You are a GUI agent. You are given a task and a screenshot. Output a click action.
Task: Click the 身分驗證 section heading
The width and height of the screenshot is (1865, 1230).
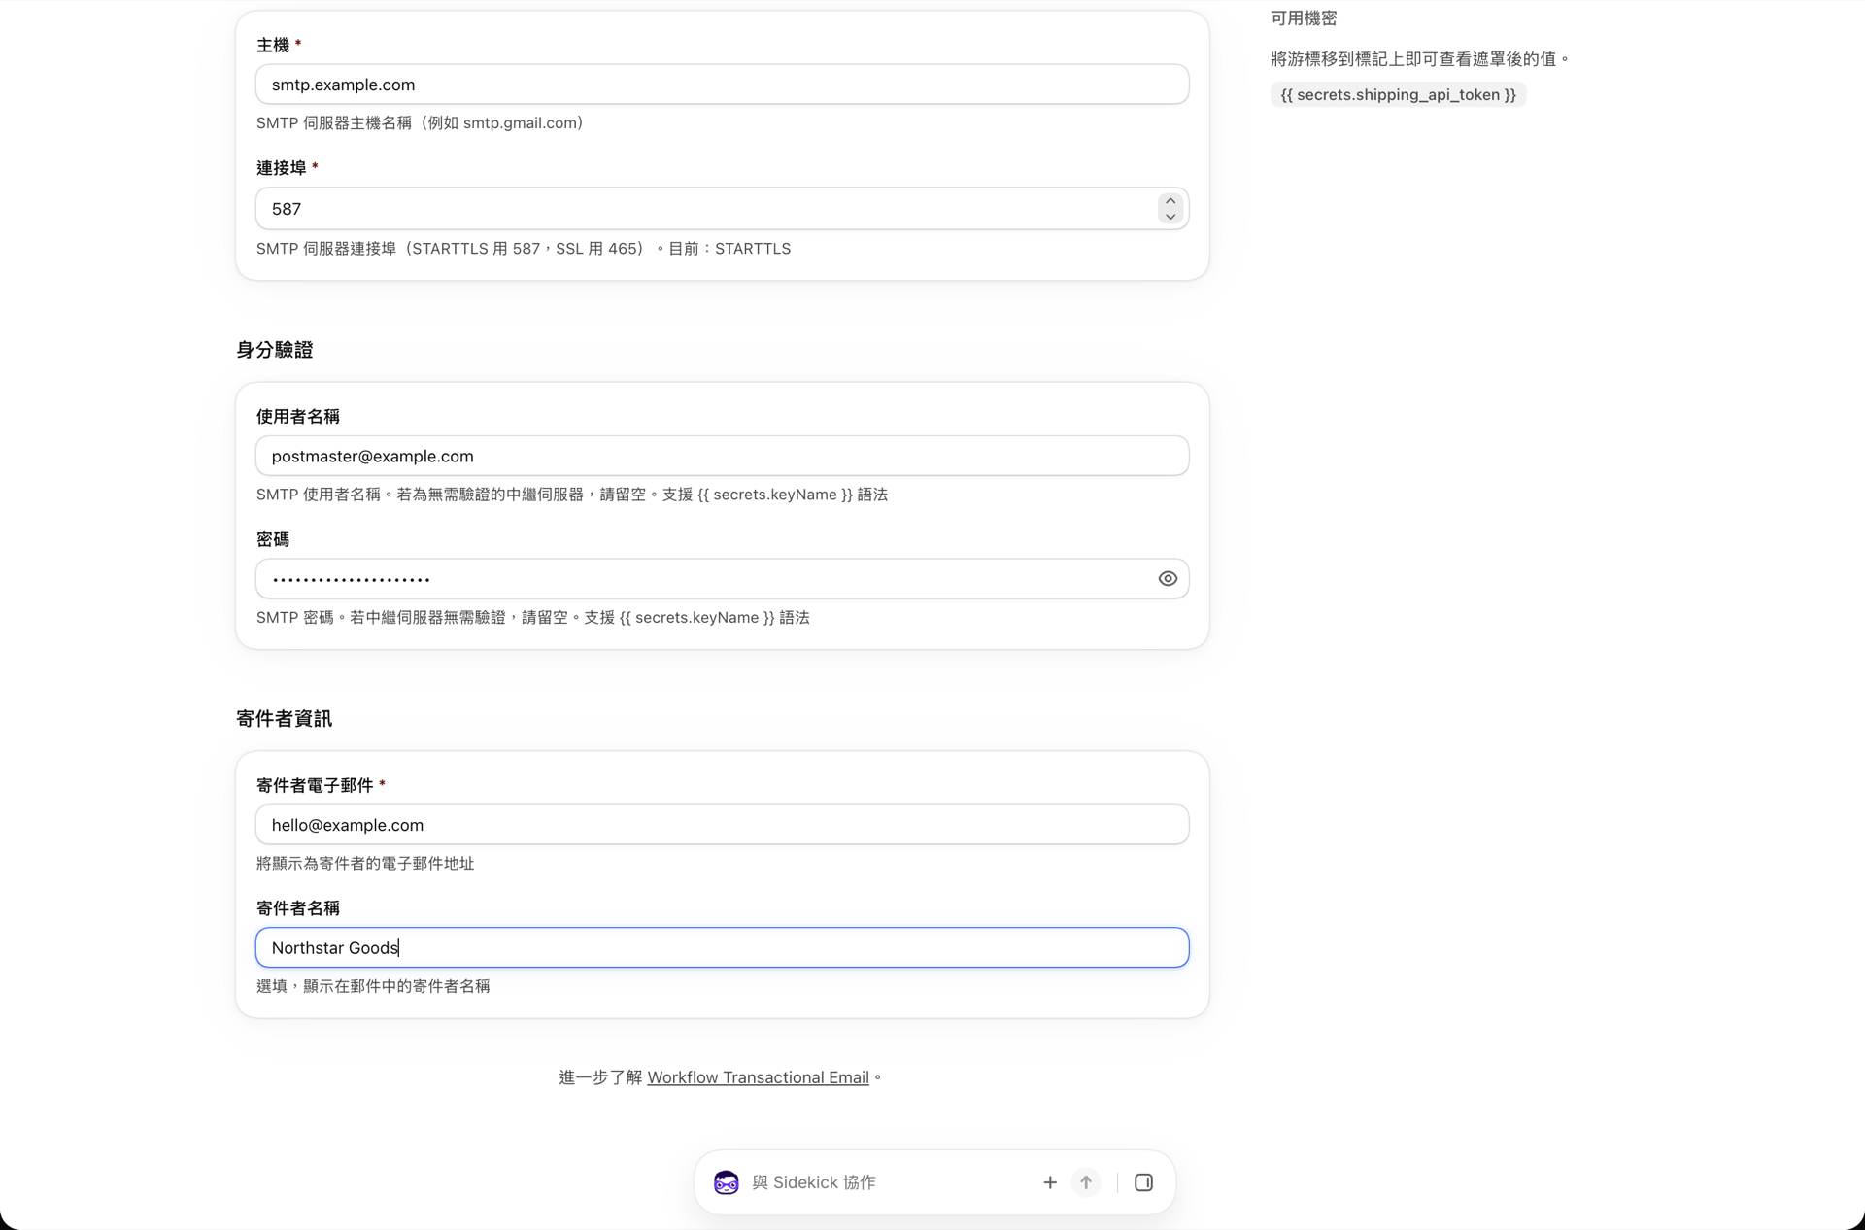[274, 350]
